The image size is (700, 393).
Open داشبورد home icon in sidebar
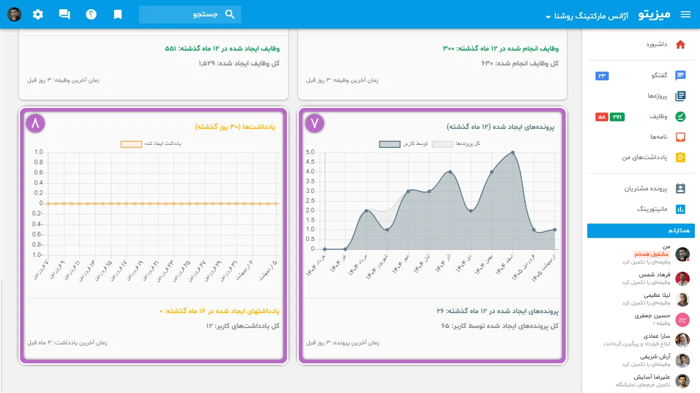click(x=681, y=45)
